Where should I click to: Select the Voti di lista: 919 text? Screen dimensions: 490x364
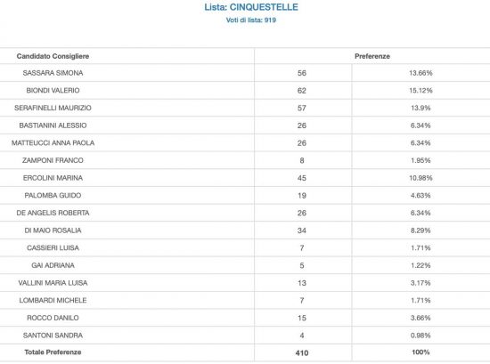pos(251,20)
